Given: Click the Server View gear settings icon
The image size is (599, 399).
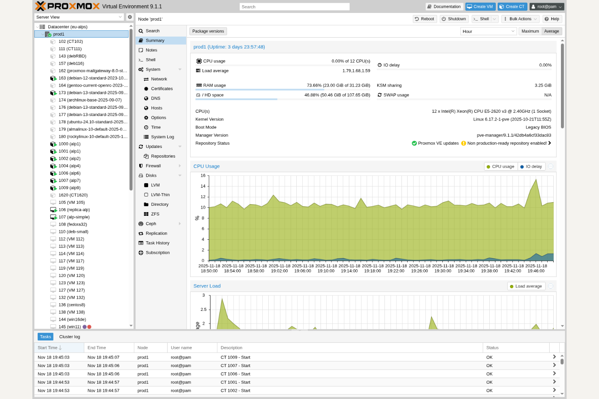Looking at the screenshot, I should click(130, 17).
